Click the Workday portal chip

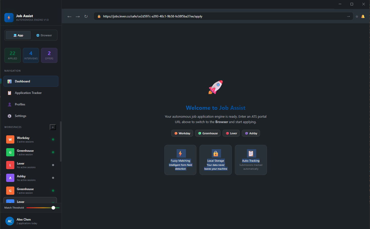182,133
